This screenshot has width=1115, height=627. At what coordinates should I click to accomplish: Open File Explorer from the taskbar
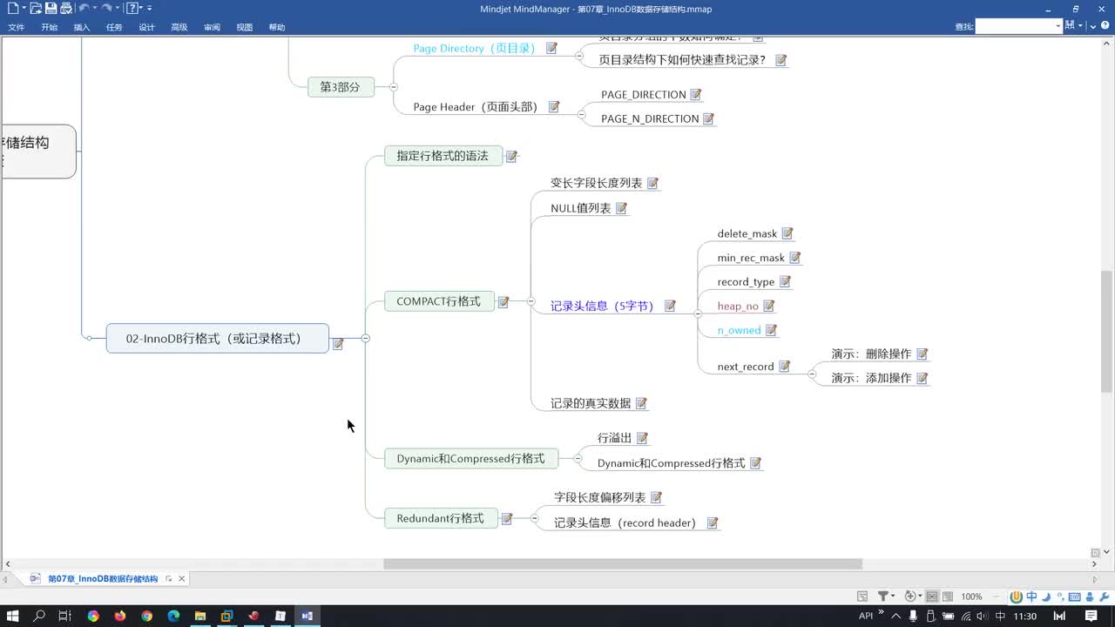(199, 616)
